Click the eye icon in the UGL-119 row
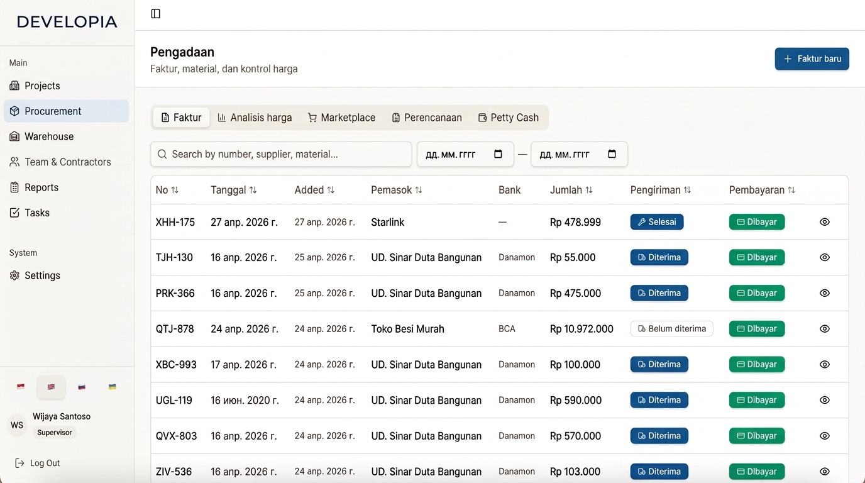The image size is (865, 483). point(825,400)
